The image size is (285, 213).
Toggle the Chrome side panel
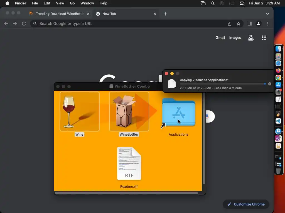coord(250,24)
